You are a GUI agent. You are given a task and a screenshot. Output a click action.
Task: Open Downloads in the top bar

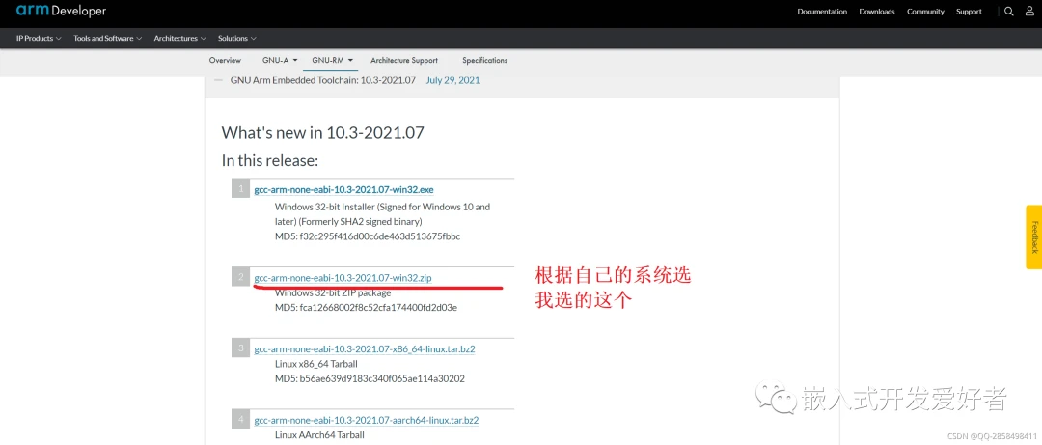coord(876,12)
